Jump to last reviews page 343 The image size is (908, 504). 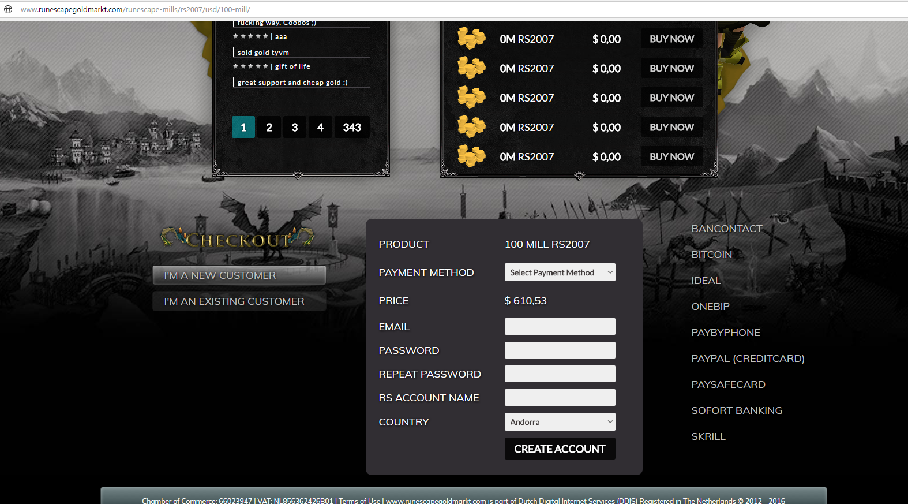tap(352, 127)
